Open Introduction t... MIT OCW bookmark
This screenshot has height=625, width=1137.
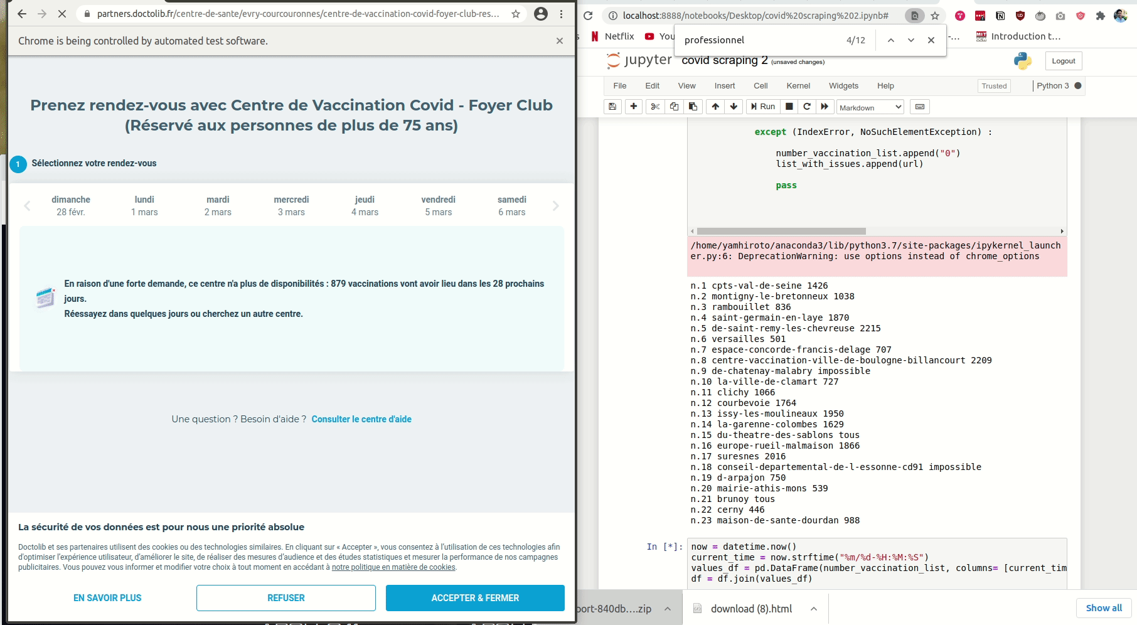(x=1018, y=36)
